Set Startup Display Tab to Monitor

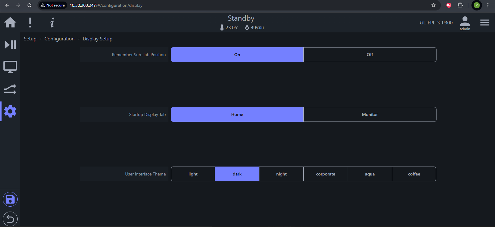(370, 114)
